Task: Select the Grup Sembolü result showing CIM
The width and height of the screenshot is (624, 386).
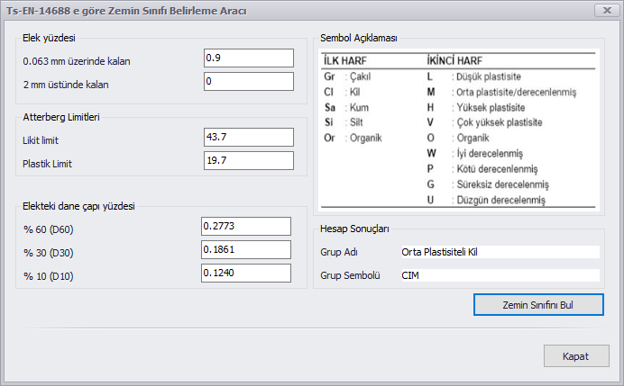Action: click(500, 275)
